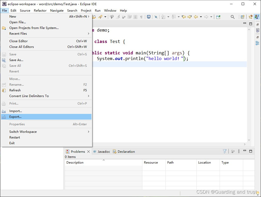Maximize the Problems panel

(251, 151)
